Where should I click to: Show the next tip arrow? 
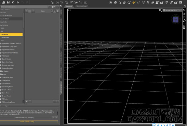(56, 118)
